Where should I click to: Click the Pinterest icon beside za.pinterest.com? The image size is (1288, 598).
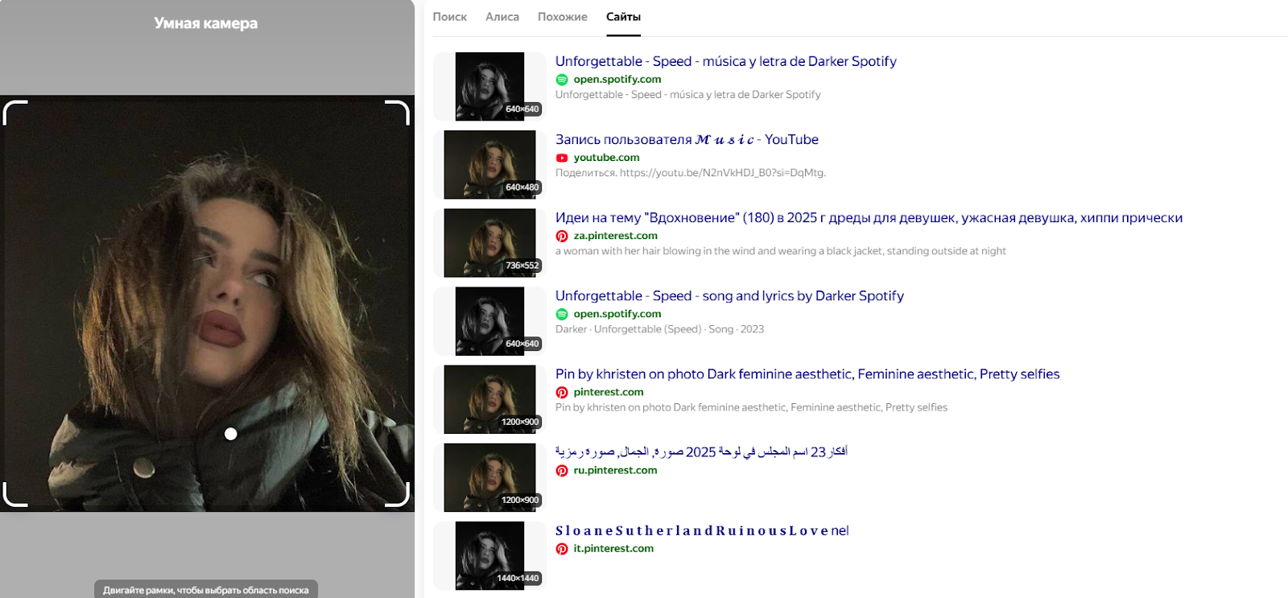click(x=562, y=236)
